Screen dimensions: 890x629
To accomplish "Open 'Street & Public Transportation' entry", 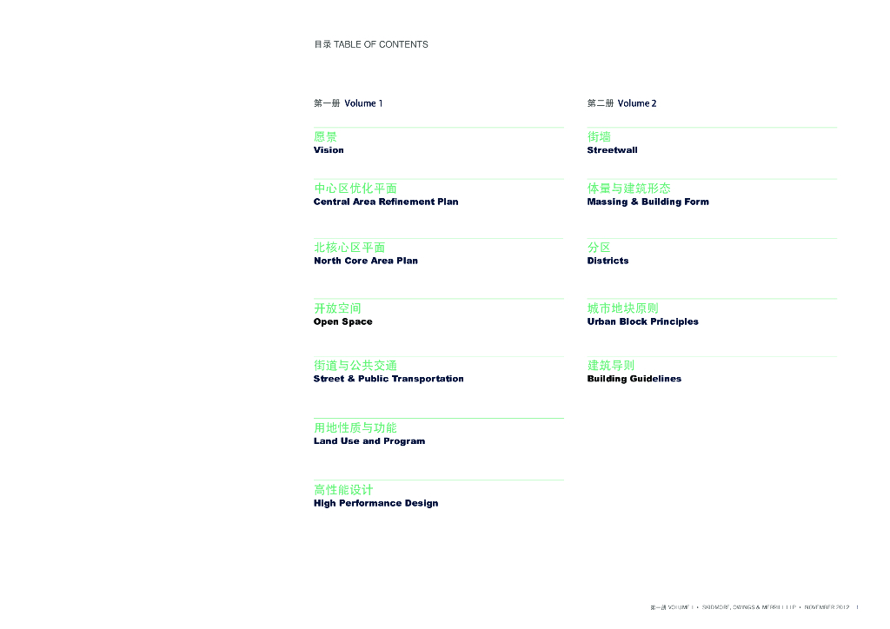I will coord(389,379).
